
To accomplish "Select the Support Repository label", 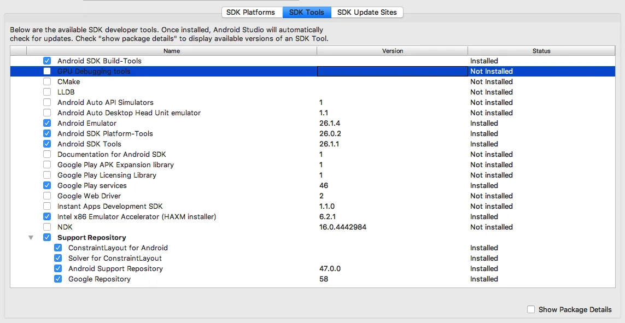I will click(x=92, y=237).
